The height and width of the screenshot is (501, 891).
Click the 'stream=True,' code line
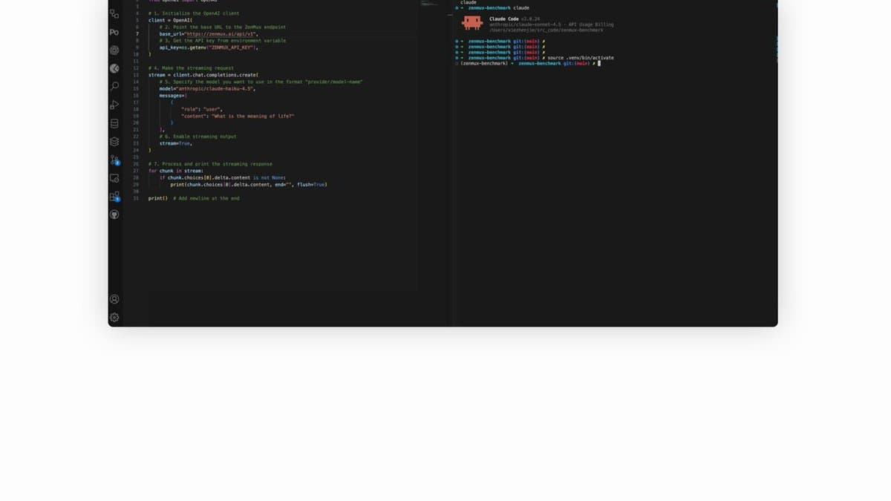pos(176,143)
